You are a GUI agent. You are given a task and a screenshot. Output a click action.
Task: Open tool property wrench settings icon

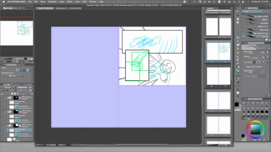tap(269, 95)
